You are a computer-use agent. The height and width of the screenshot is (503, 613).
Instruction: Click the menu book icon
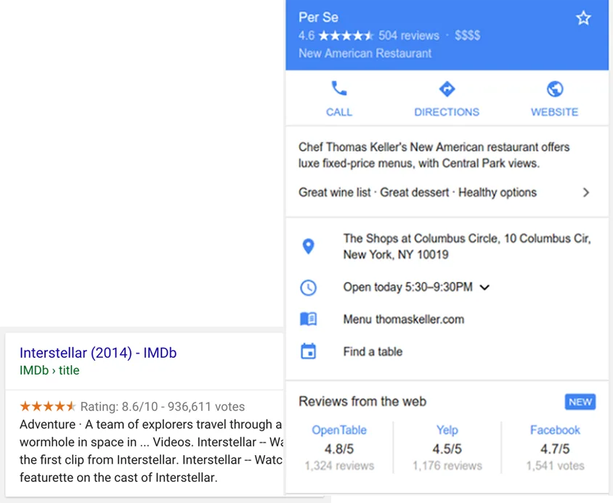click(x=308, y=319)
